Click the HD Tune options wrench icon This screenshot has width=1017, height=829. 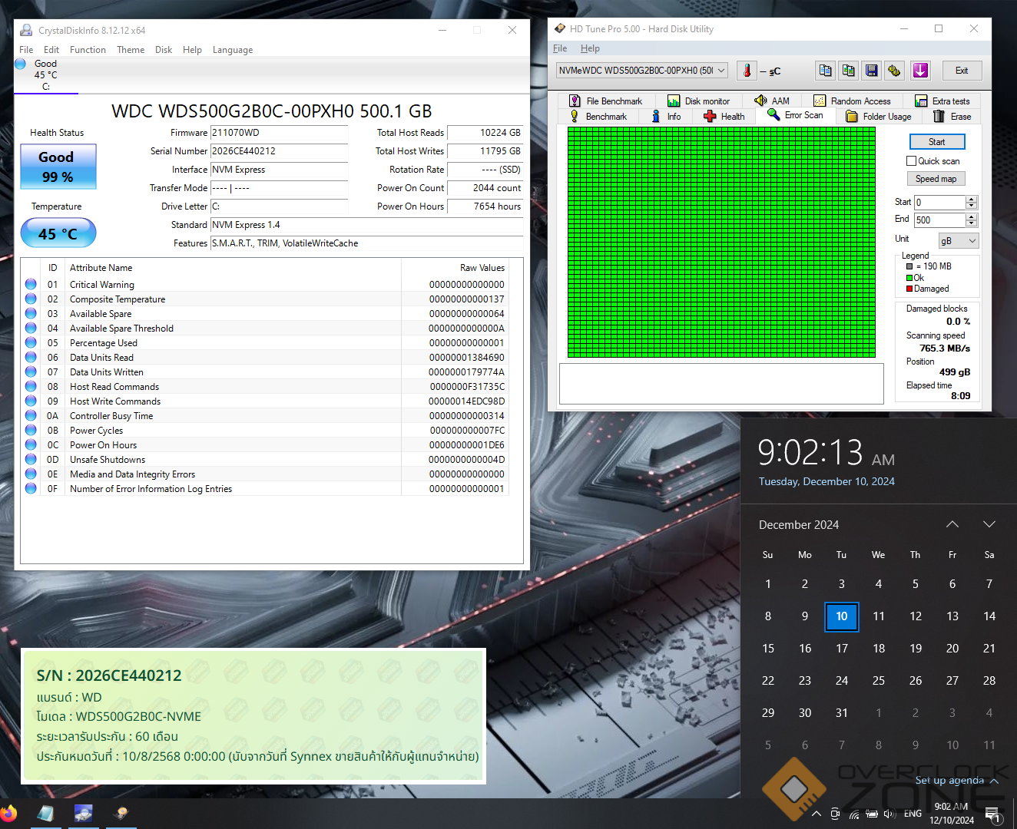[x=894, y=71]
